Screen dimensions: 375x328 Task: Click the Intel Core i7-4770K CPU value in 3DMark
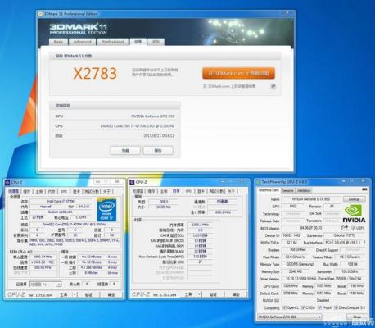coord(138,126)
